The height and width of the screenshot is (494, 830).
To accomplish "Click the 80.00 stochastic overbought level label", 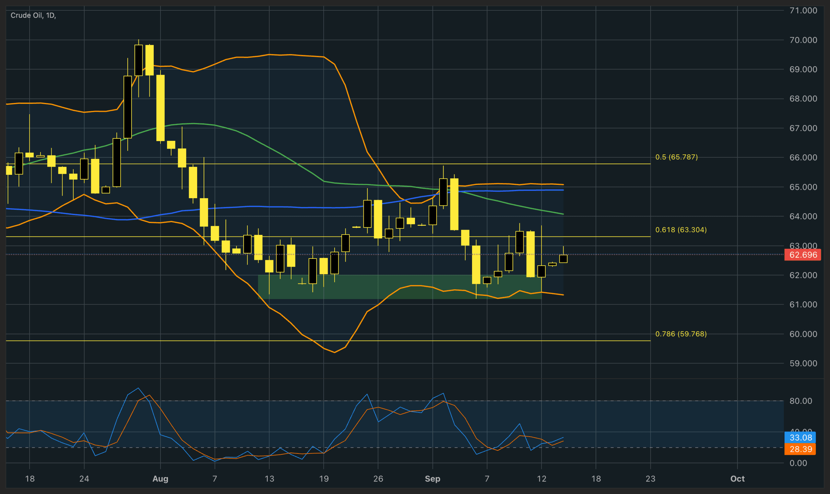I will click(801, 401).
